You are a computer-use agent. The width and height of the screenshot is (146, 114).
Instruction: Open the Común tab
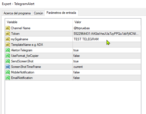click(x=38, y=13)
